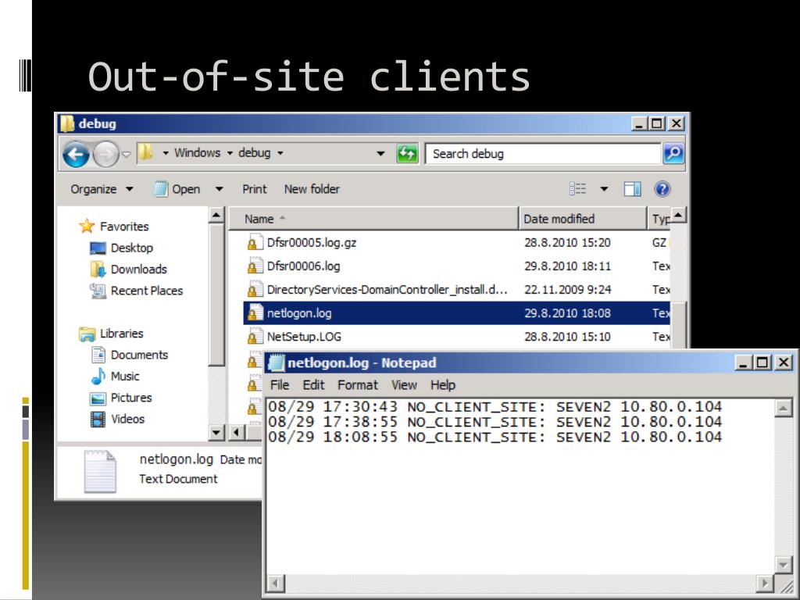Screen dimensions: 800x600
Task: Click the Favorites star icon
Action: click(x=87, y=226)
